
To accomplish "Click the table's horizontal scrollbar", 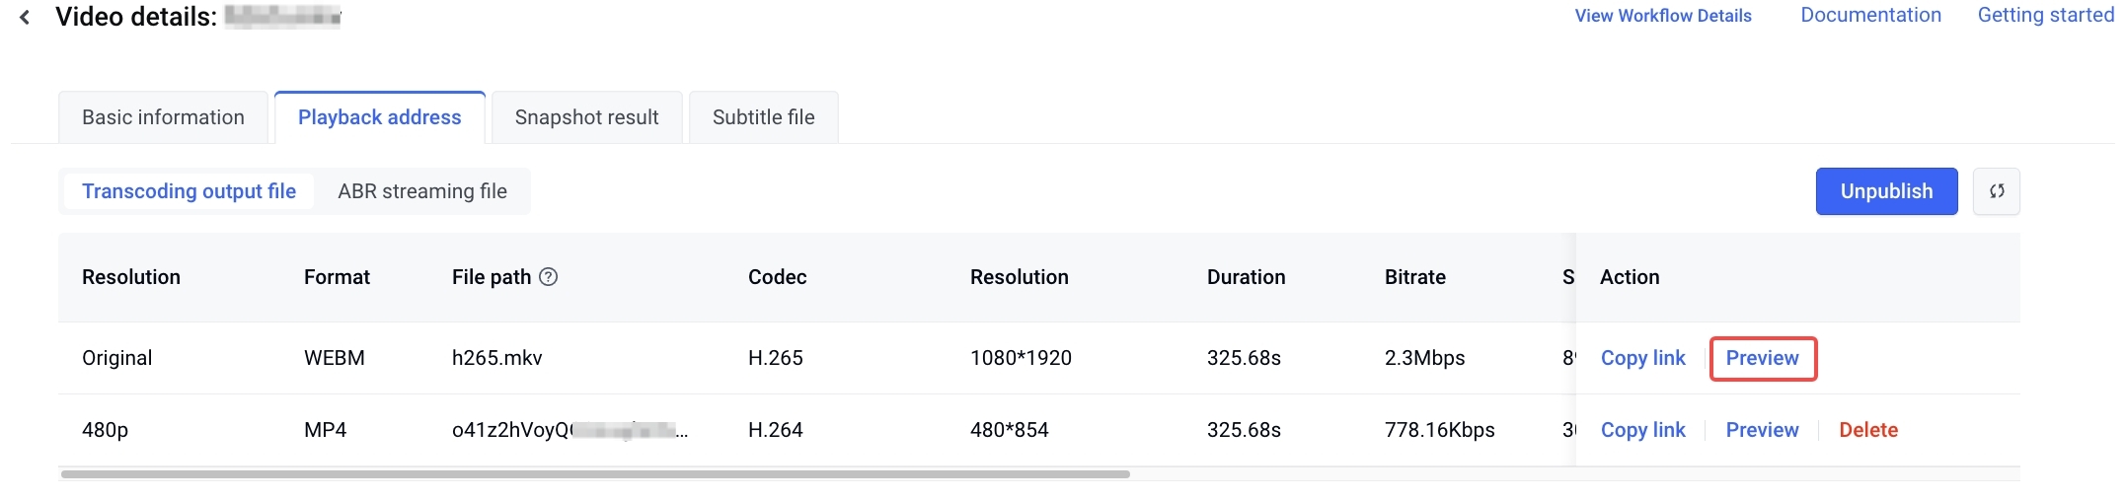I will tap(594, 474).
